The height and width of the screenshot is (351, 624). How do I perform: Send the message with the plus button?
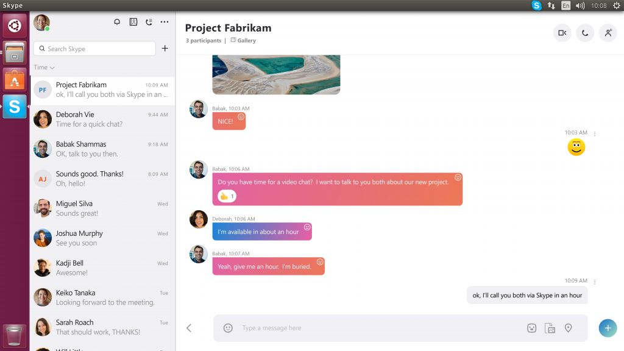pos(608,328)
